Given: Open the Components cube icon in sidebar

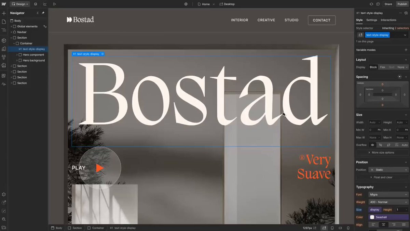Looking at the screenshot, I should (4, 40).
